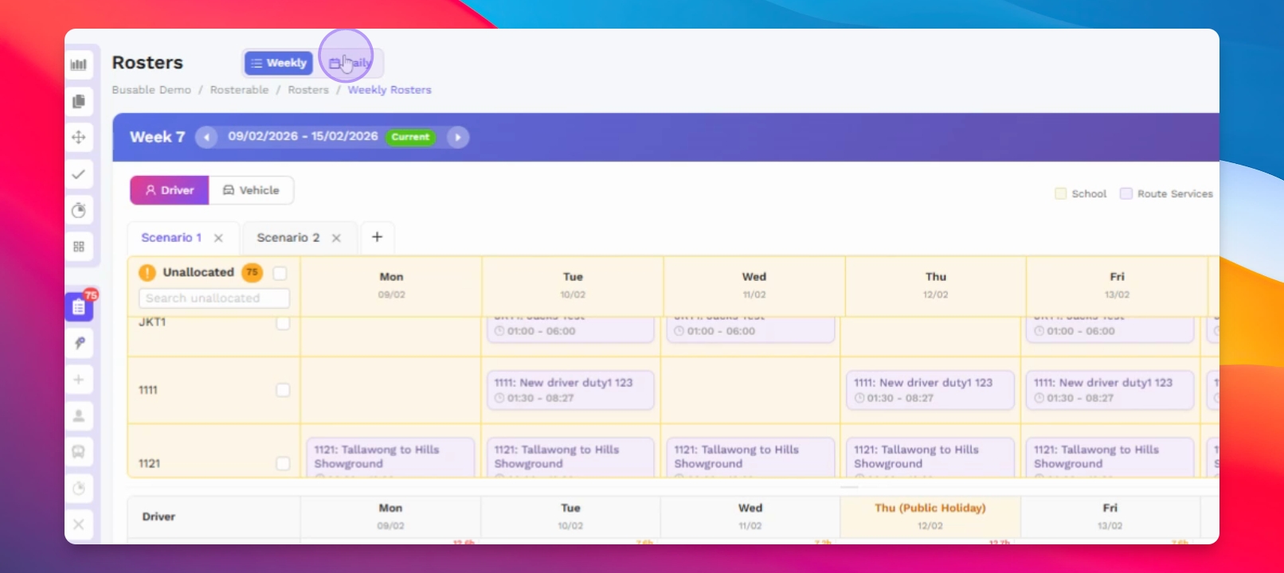
Task: Toggle the School legend checkbox
Action: pyautogui.click(x=1060, y=193)
